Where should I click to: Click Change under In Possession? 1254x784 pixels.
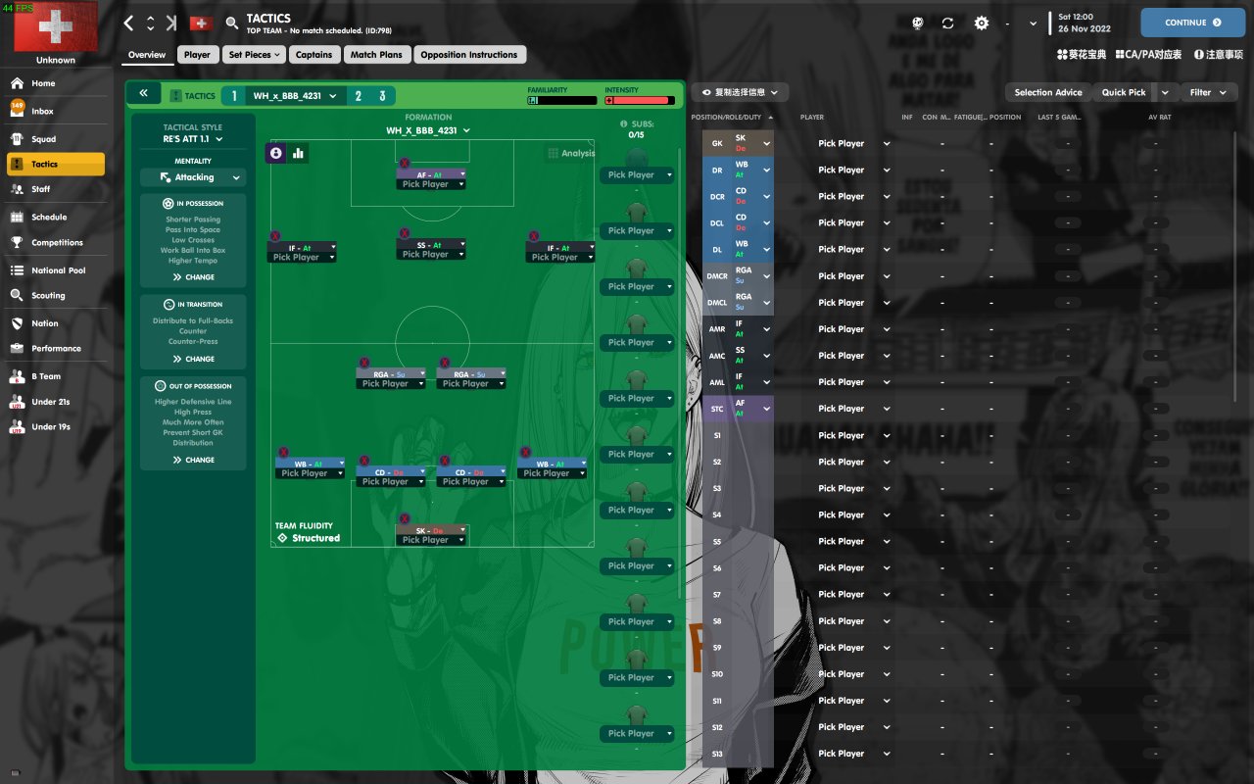(x=193, y=277)
